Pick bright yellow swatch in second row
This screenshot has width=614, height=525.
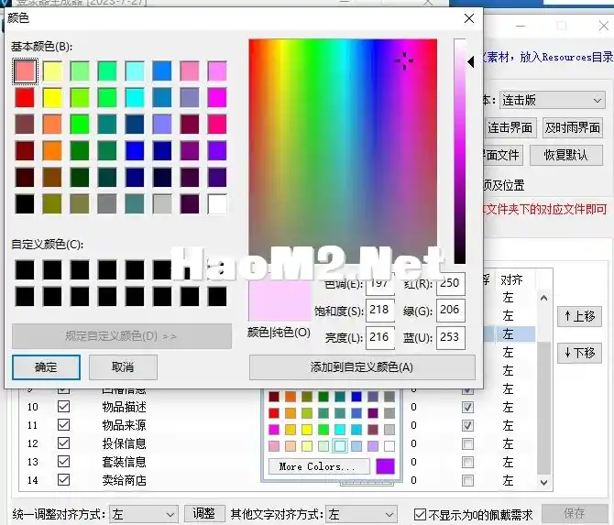tap(52, 98)
